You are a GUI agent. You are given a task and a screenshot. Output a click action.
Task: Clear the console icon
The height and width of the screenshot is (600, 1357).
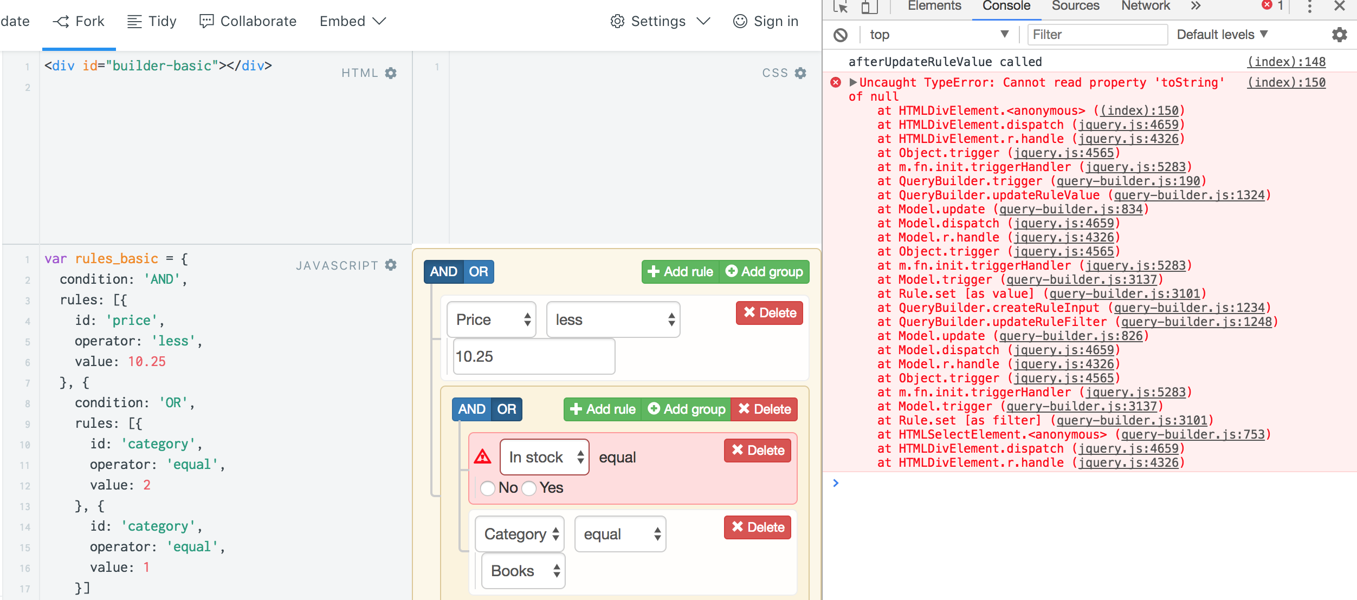(841, 35)
